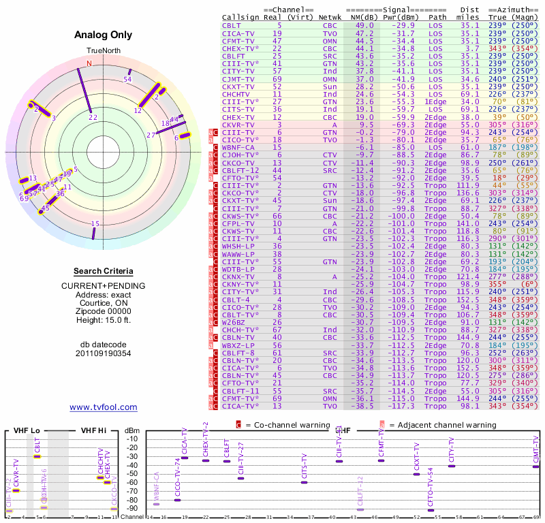This screenshot has height=523, width=545.
Task: Select the CKVR-TV callsign row
Action: click(x=238, y=125)
